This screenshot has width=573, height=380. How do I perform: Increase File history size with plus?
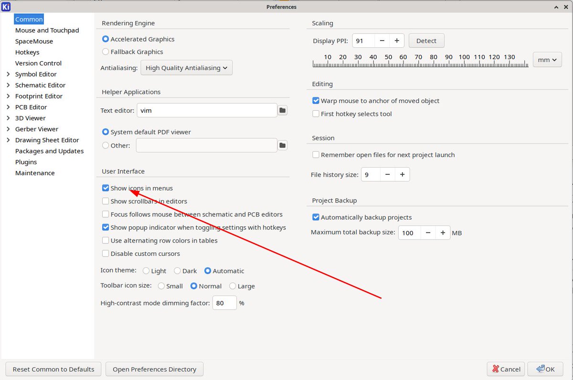coord(402,175)
